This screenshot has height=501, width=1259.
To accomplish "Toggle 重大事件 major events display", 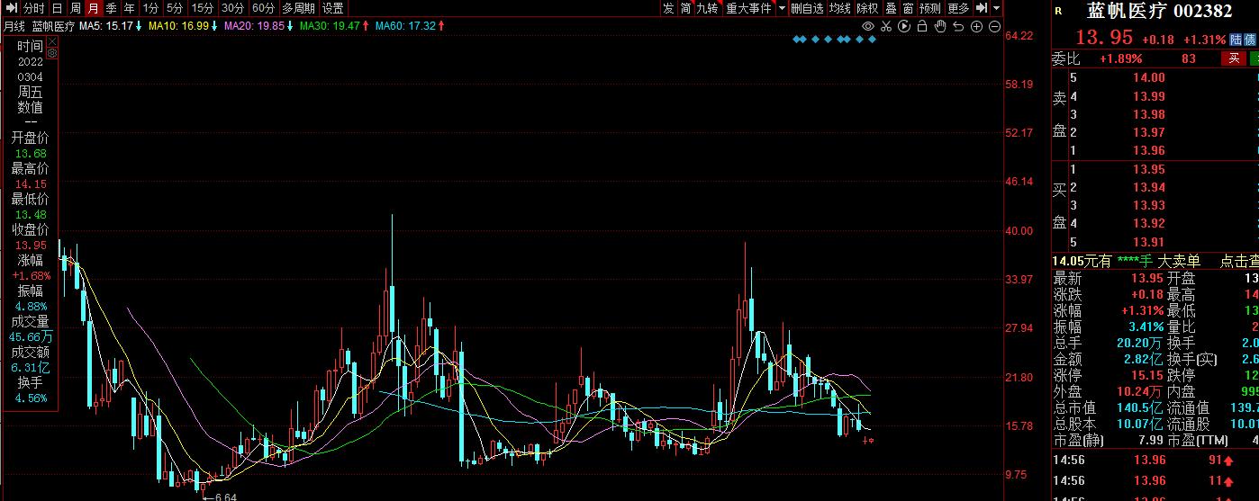I will pos(748,8).
